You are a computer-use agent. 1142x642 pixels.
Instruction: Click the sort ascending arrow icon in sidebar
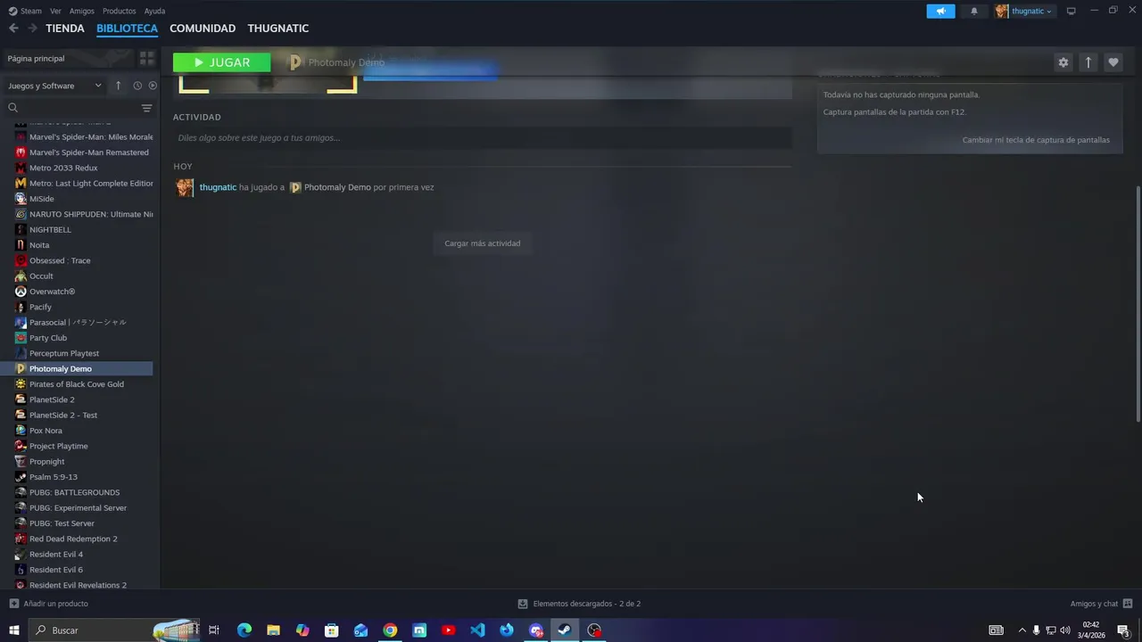(118, 86)
